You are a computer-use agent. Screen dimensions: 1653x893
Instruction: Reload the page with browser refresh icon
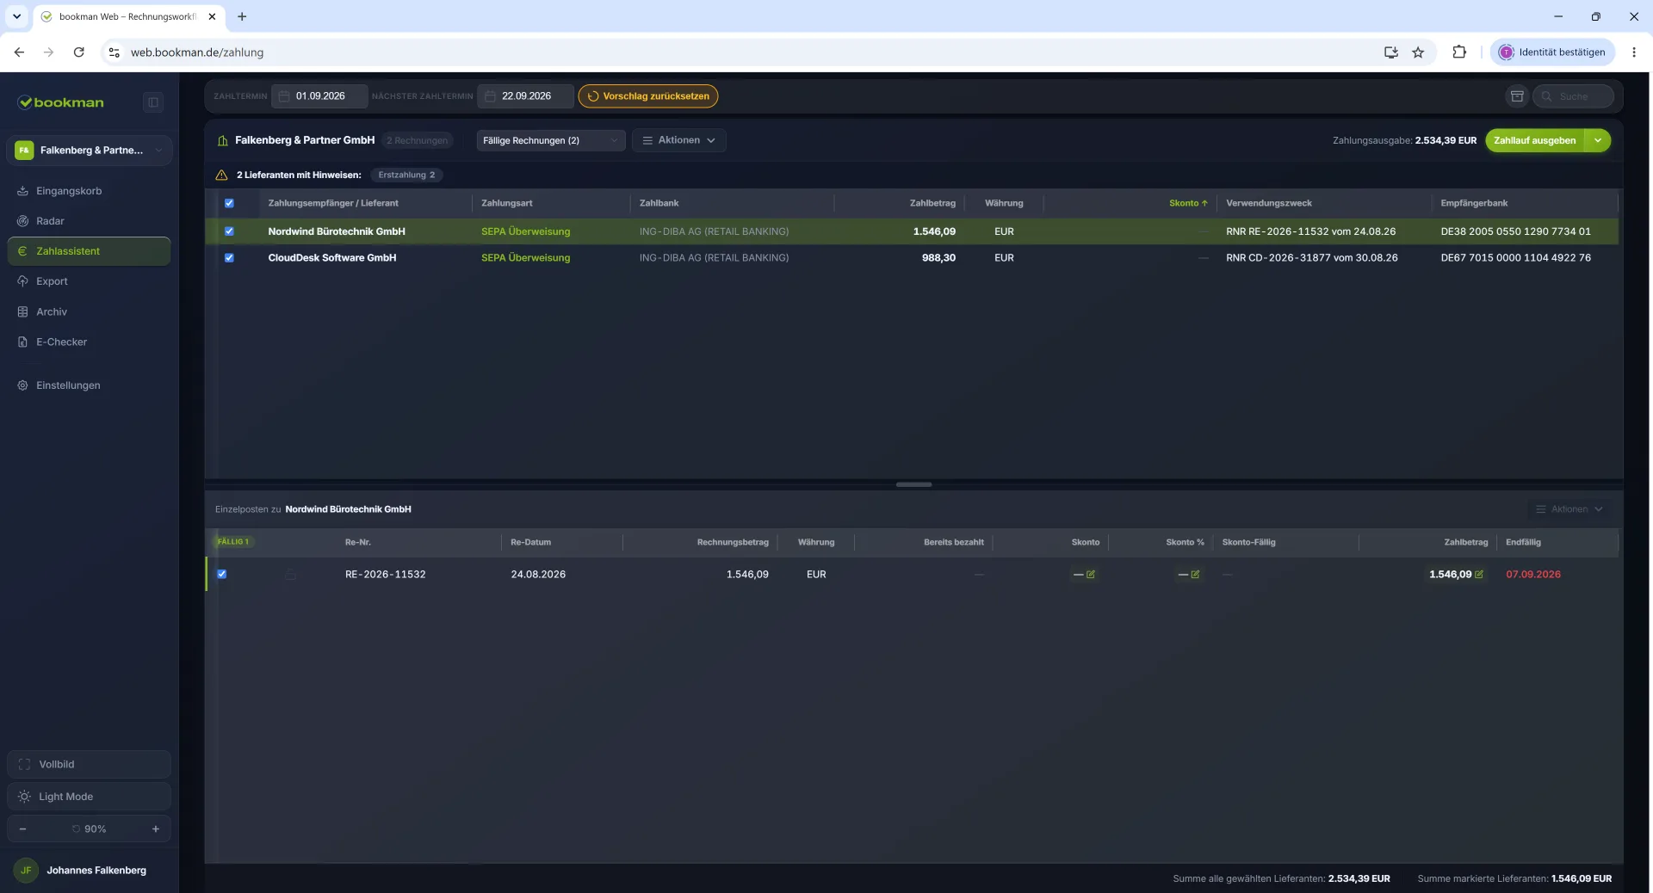coord(78,52)
